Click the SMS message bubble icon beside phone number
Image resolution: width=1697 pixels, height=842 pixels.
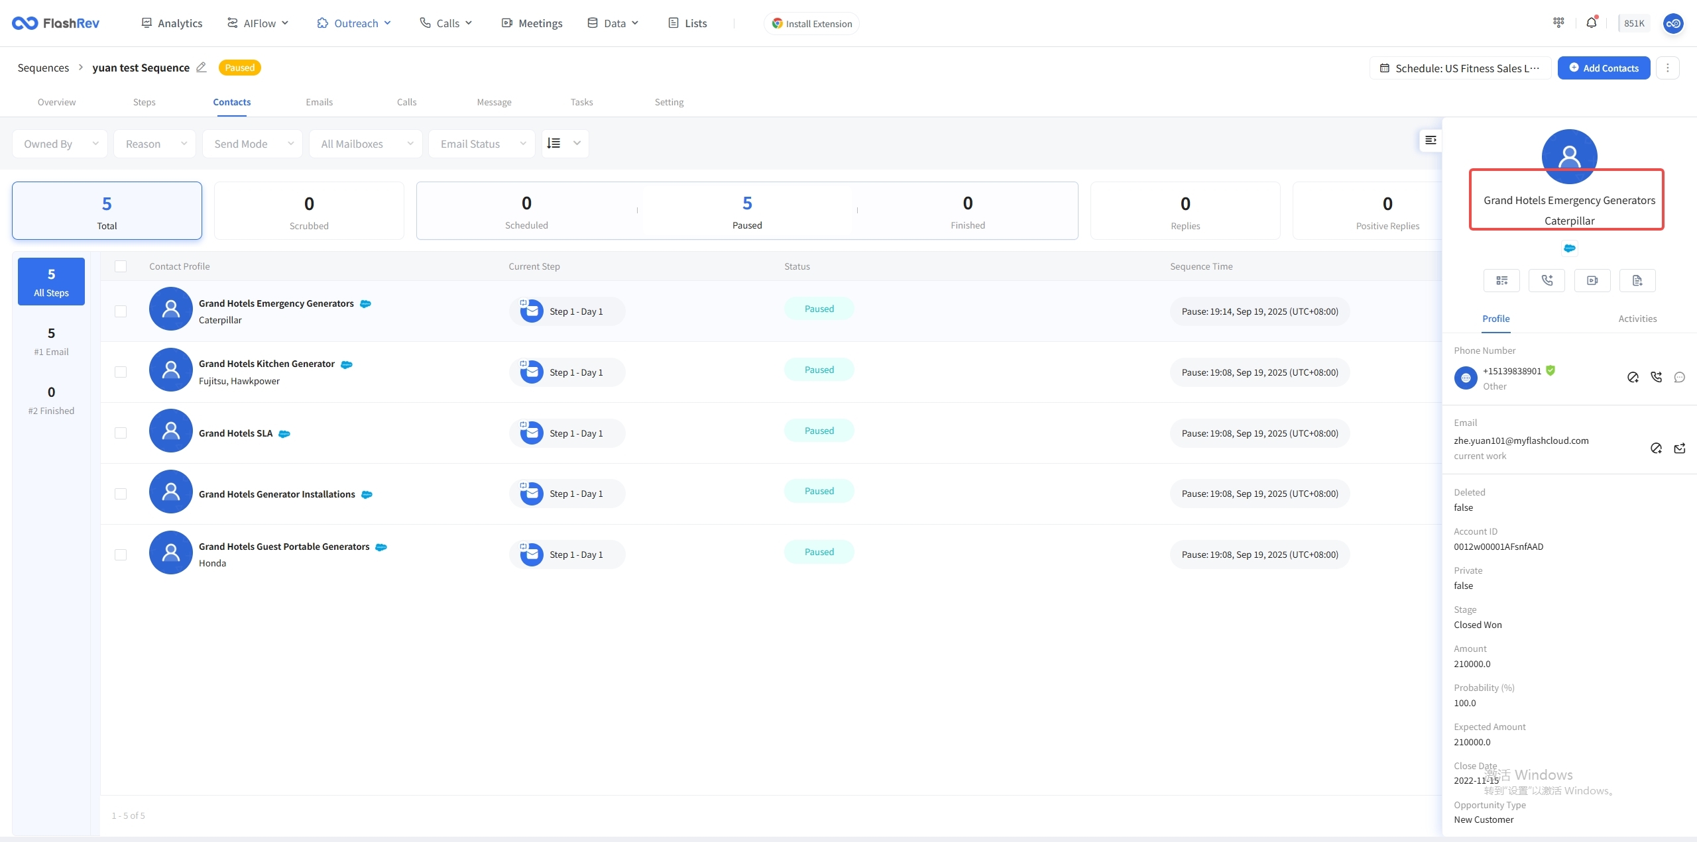pyautogui.click(x=1679, y=377)
